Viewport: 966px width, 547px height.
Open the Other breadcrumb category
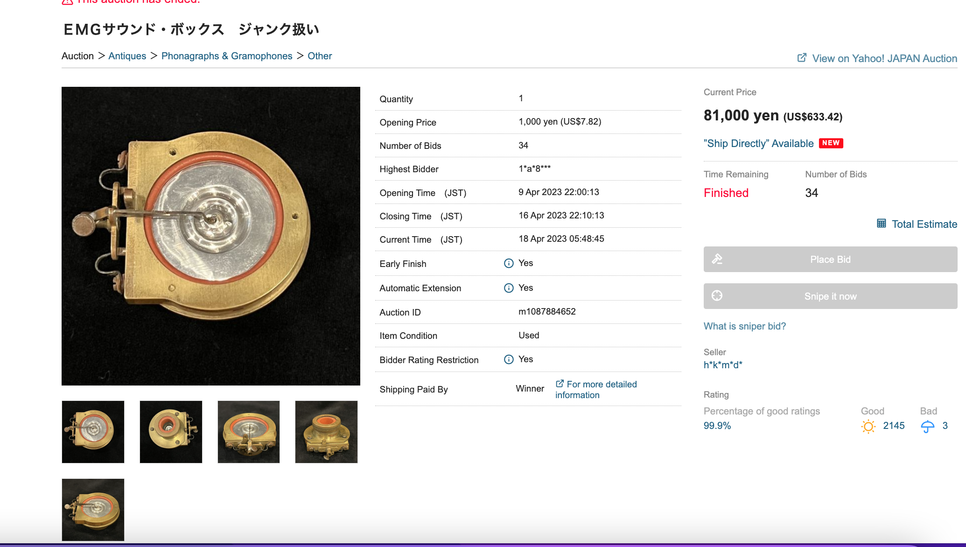coord(320,56)
